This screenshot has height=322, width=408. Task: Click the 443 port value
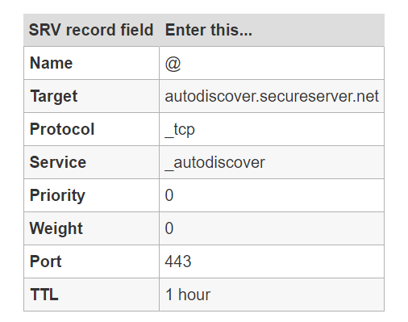(x=178, y=261)
